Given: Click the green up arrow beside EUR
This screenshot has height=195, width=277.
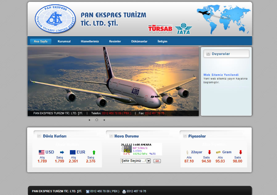Looking at the screenshot, I should point(94,152).
